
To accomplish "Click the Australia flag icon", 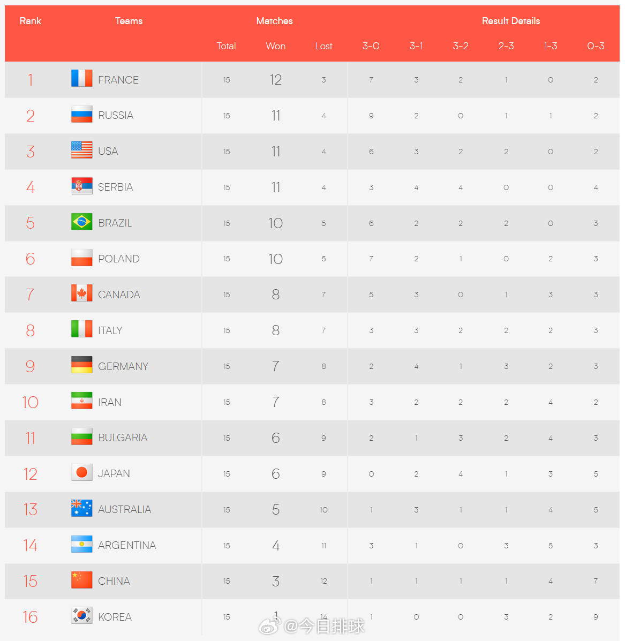I will click(82, 508).
